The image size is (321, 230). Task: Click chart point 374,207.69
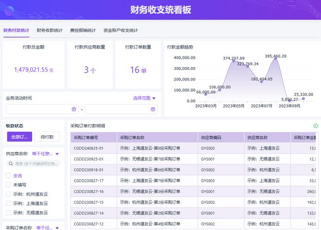[x=233, y=61]
